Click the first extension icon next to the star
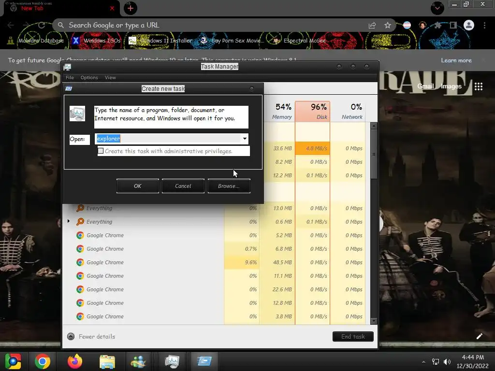495x371 pixels. [x=407, y=25]
